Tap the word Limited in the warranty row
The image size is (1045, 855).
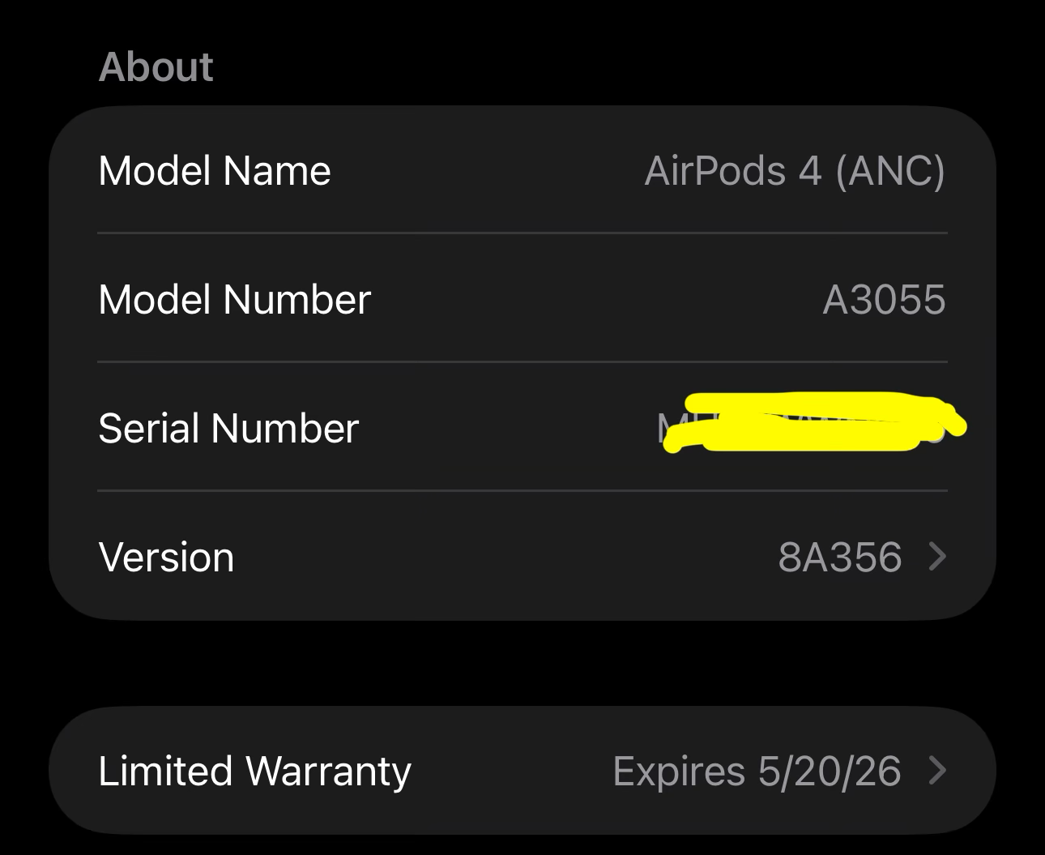tap(164, 771)
